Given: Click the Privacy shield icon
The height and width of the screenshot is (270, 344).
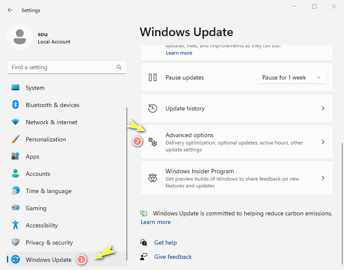Looking at the screenshot, I should coord(15,242).
